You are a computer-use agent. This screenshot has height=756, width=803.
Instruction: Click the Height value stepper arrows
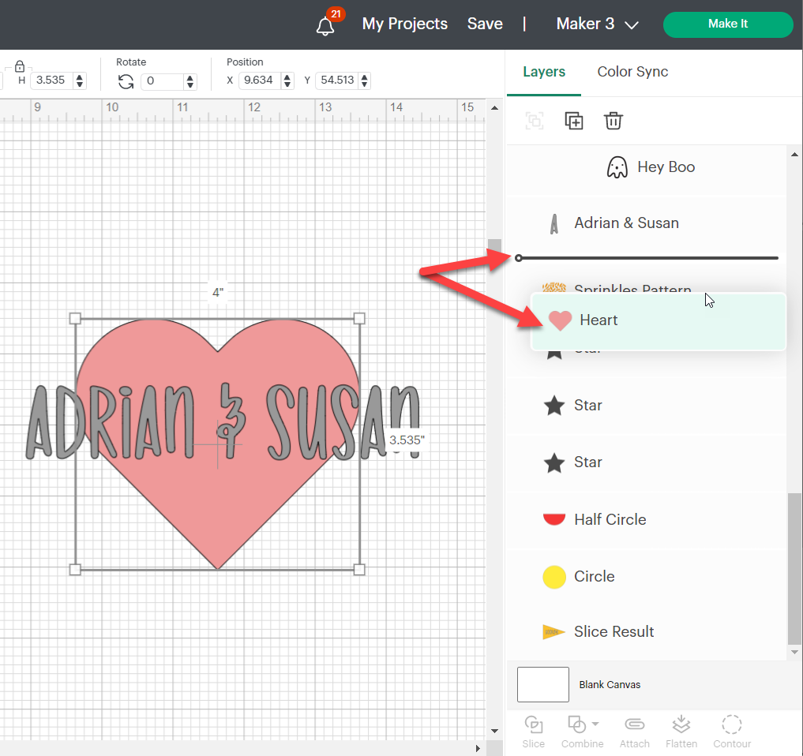(x=79, y=80)
